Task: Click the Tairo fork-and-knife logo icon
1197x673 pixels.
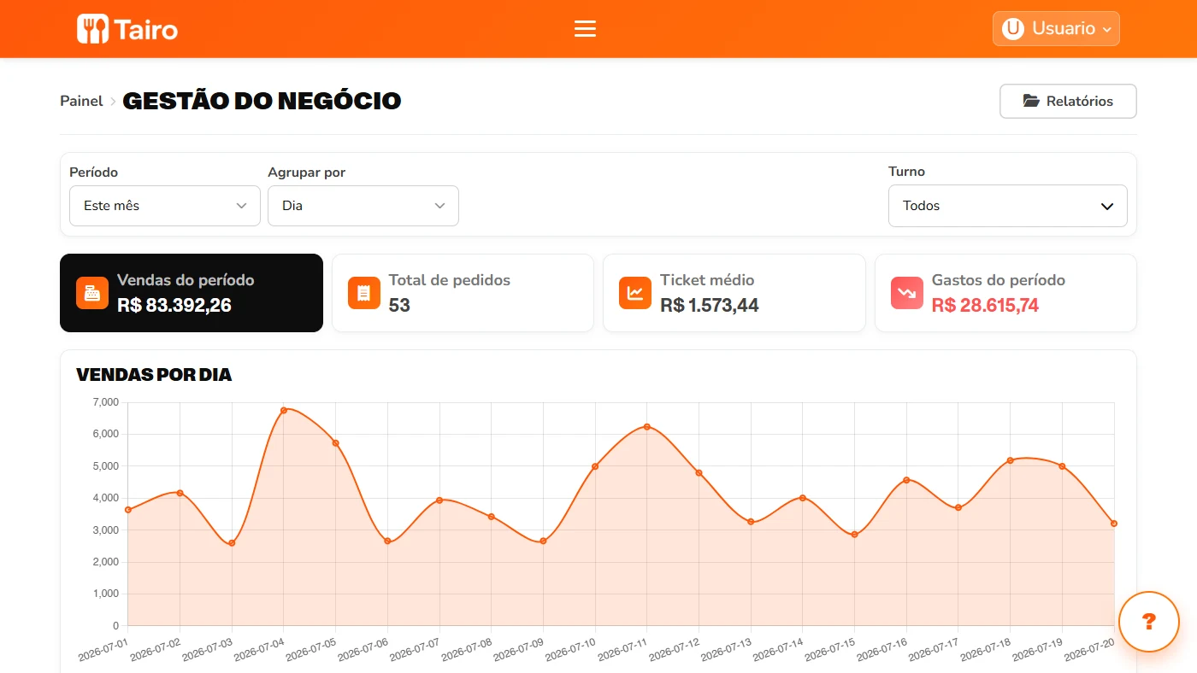Action: (92, 29)
